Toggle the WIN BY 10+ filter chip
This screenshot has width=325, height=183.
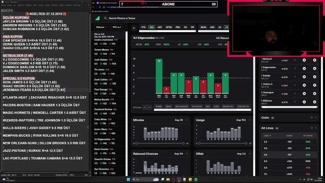[228, 106]
